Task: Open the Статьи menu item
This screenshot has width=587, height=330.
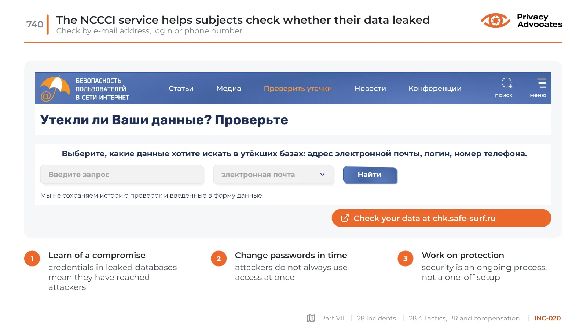Action: (x=181, y=88)
